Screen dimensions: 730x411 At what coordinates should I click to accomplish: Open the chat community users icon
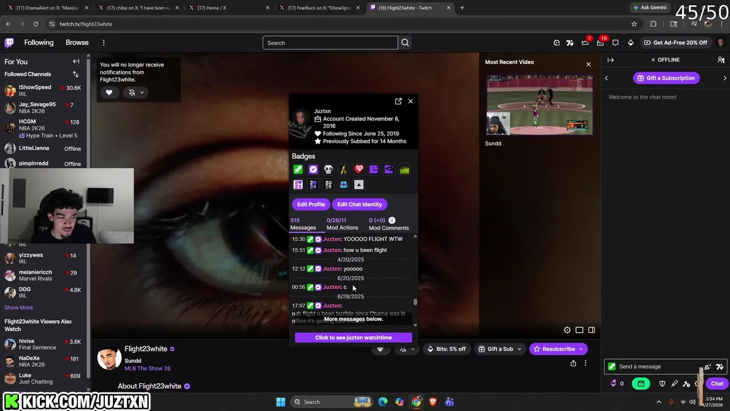(x=721, y=60)
